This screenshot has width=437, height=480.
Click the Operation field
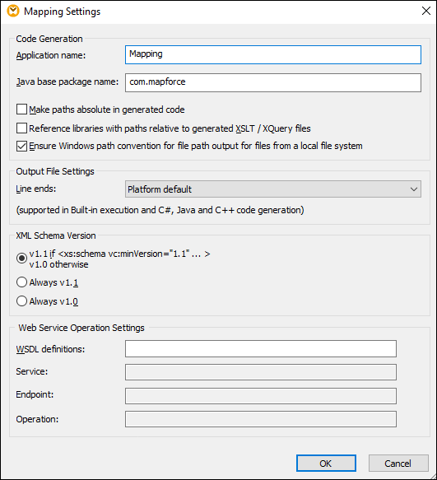point(261,419)
